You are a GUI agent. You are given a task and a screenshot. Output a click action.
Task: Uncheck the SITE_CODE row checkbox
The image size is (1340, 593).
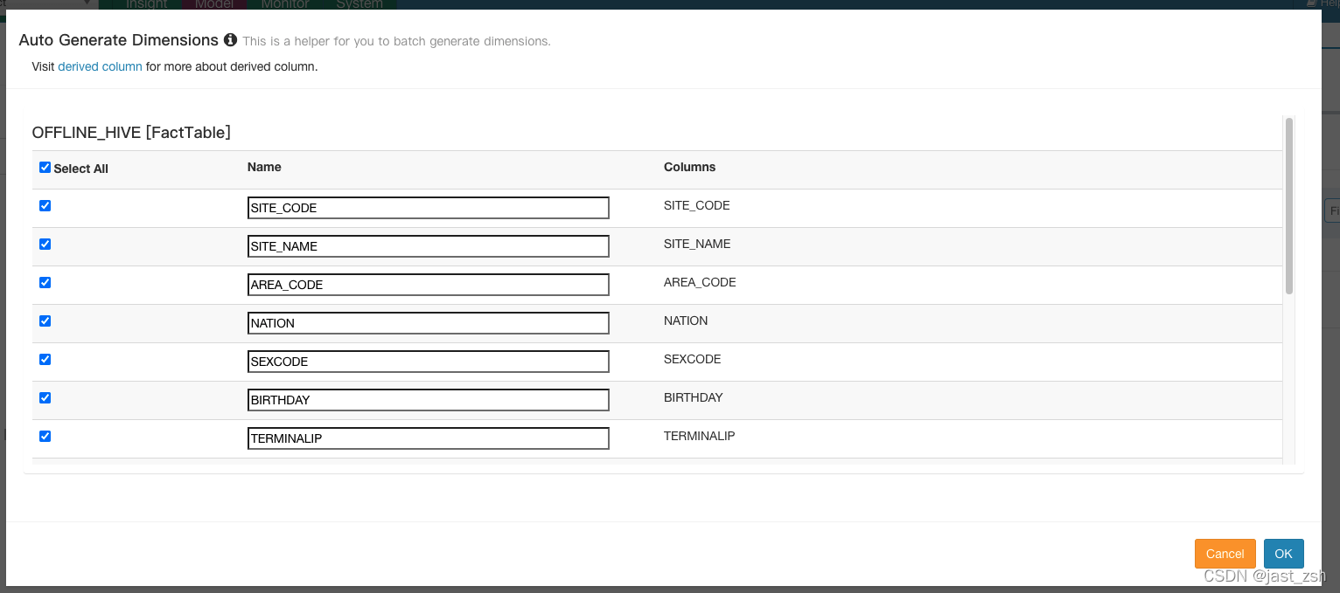click(45, 206)
